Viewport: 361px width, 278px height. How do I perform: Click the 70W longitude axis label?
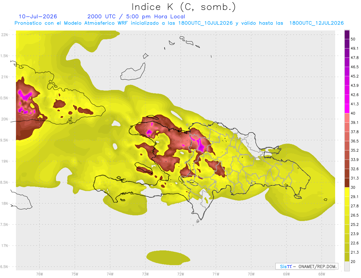point(251,274)
